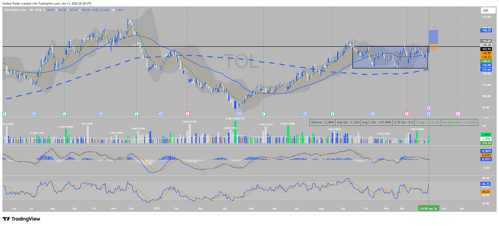Click the dividend marker at October 2024
This screenshot has width=499, height=226.
(x=101, y=113)
